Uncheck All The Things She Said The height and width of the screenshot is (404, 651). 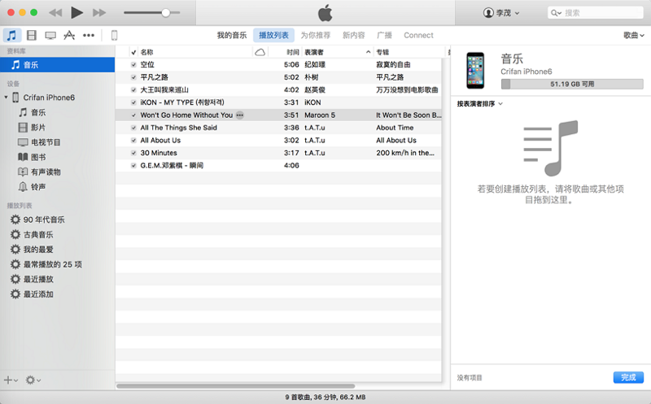pyautogui.click(x=133, y=128)
